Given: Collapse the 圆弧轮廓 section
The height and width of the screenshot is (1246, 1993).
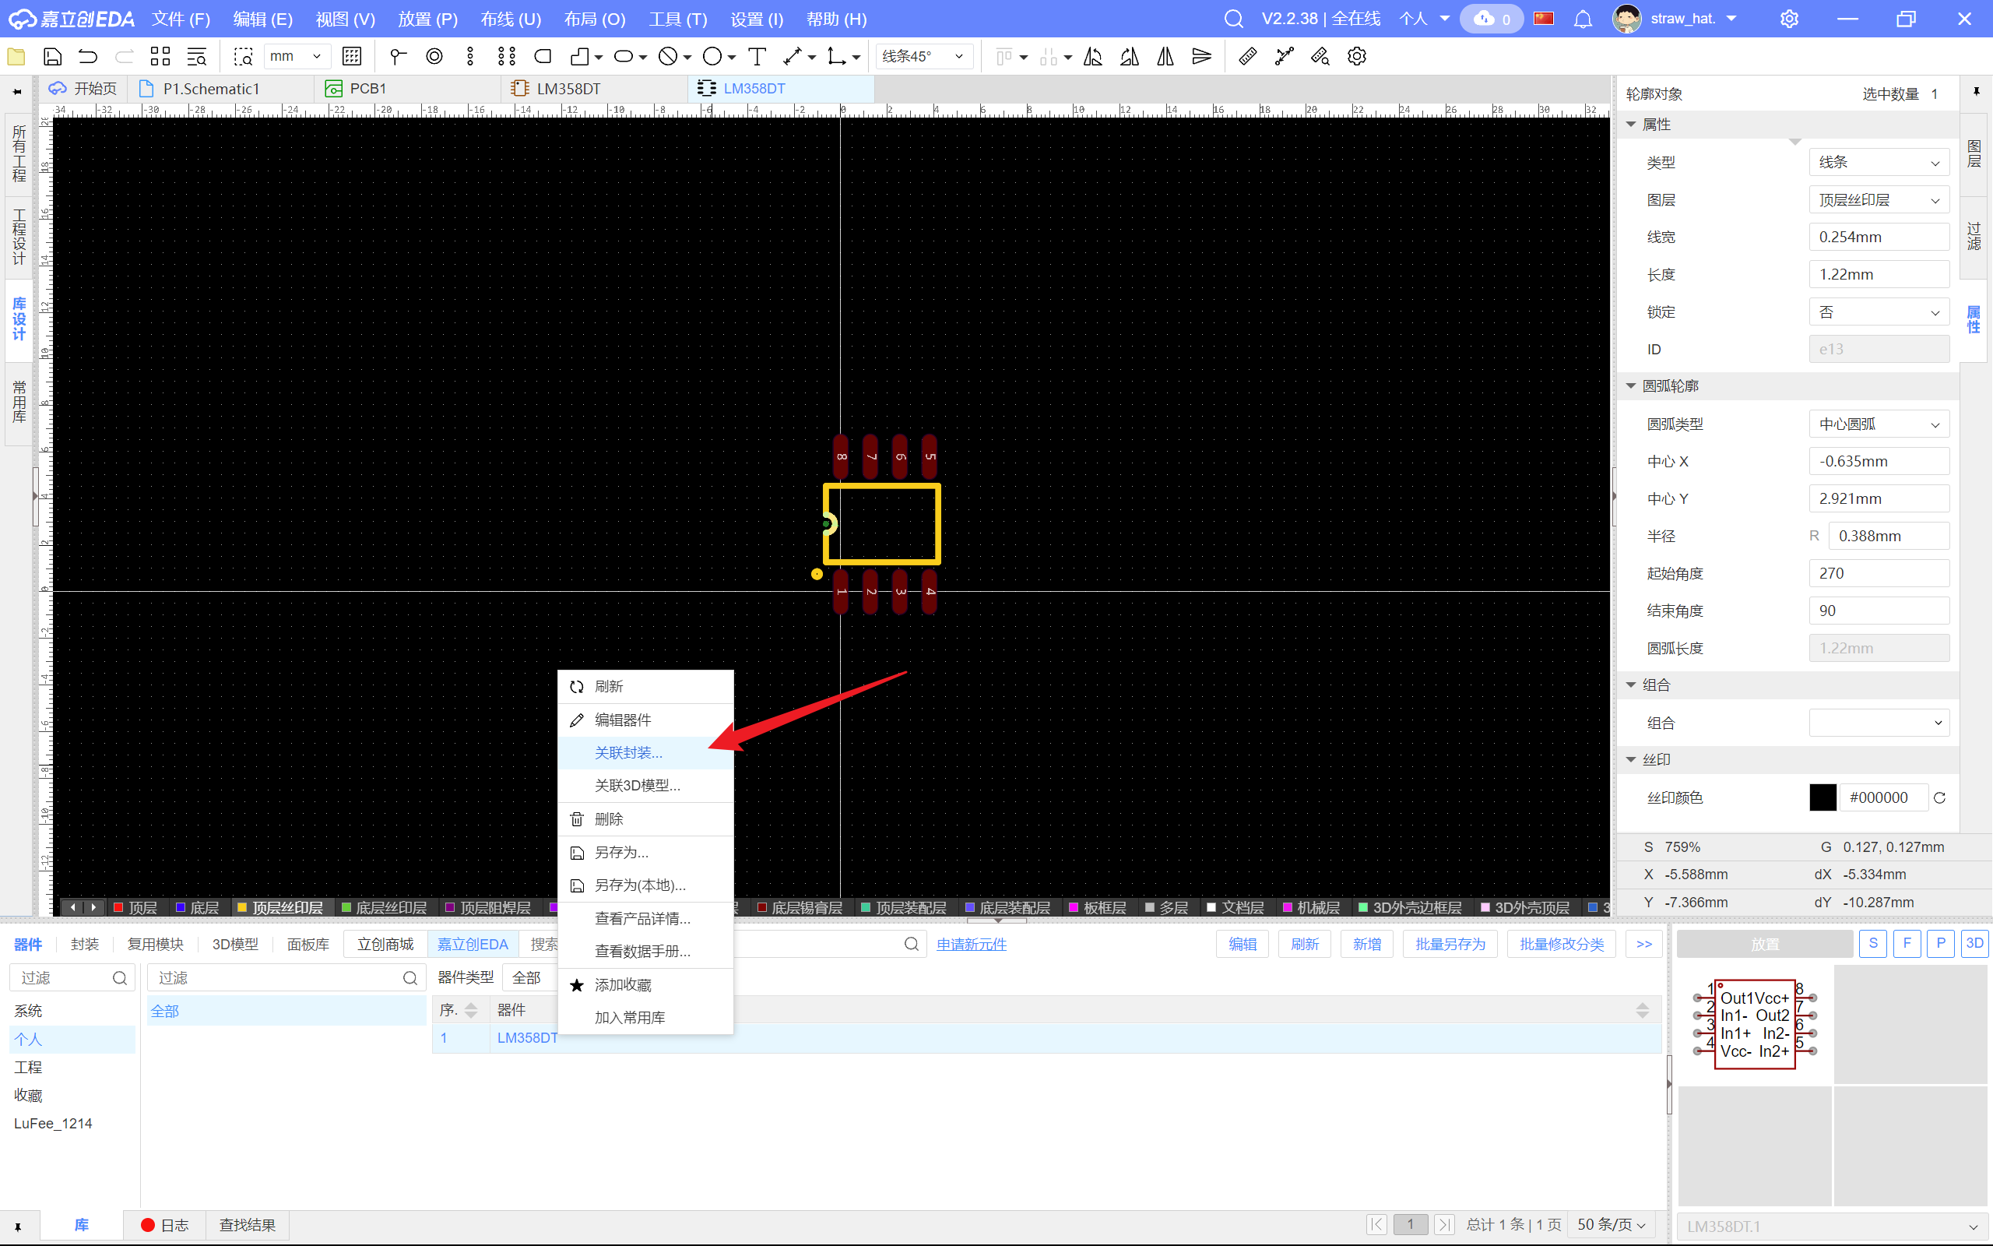Looking at the screenshot, I should click(1631, 385).
